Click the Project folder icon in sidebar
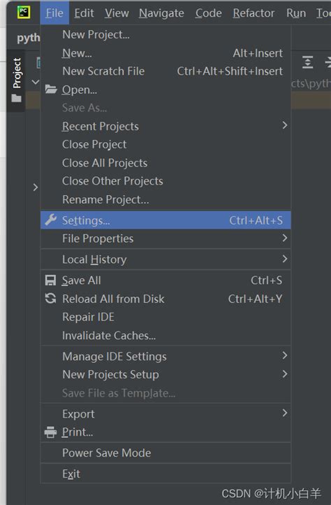 [x=16, y=98]
